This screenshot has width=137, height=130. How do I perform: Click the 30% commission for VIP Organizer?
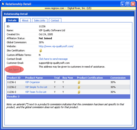click(113, 82)
